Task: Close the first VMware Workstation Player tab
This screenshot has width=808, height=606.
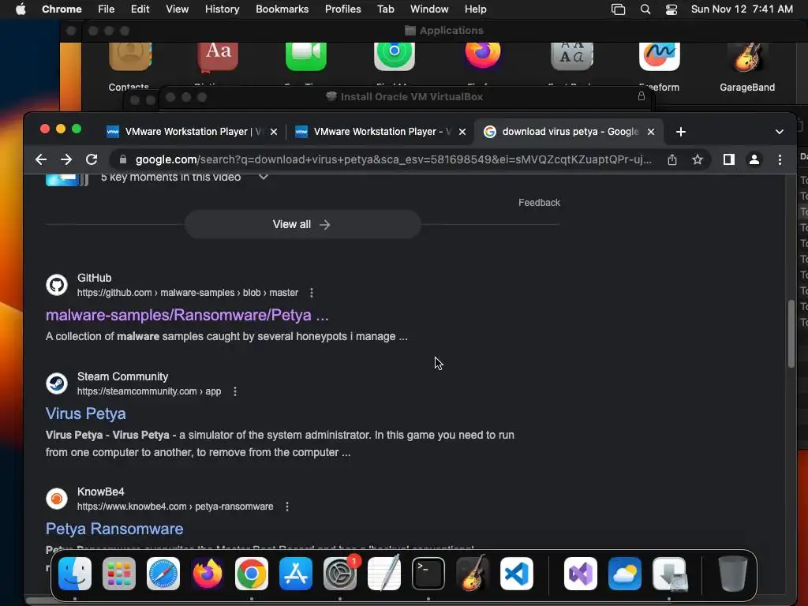Action: click(x=274, y=132)
